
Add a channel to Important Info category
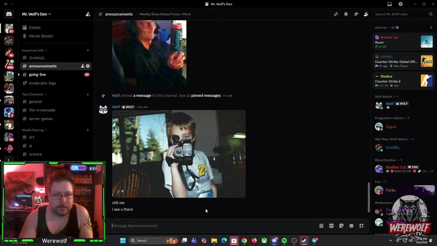pos(88,50)
